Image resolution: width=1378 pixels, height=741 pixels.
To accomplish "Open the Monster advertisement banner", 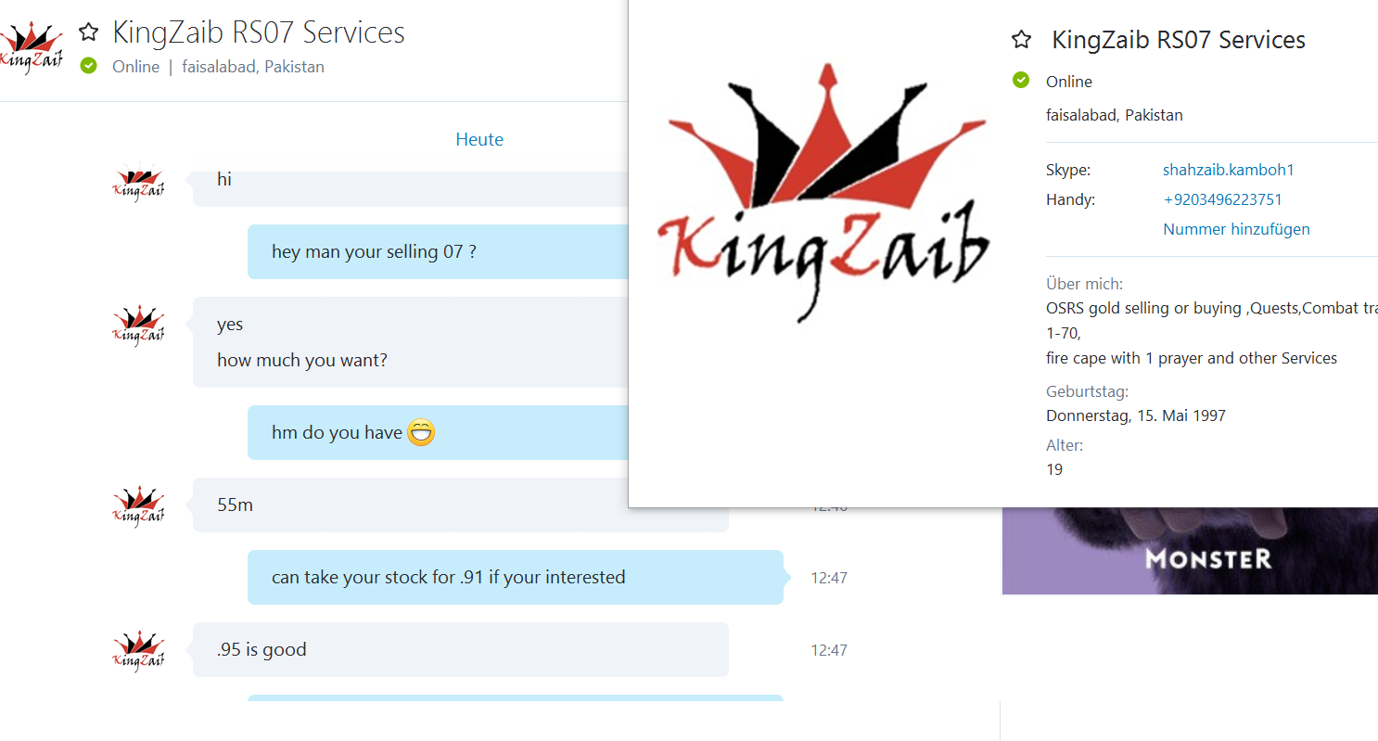I will pyautogui.click(x=1190, y=551).
